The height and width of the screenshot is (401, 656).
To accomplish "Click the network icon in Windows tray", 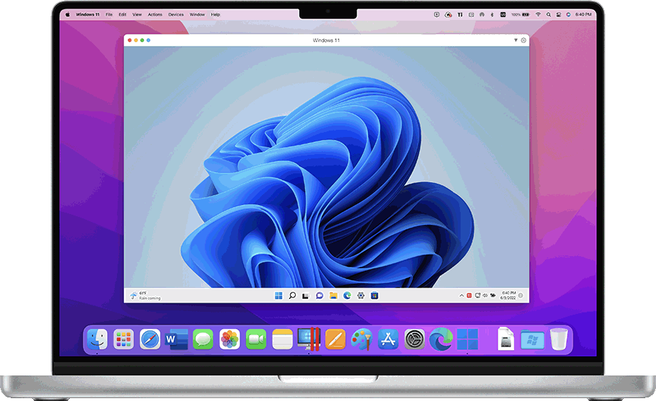I will coord(477,295).
